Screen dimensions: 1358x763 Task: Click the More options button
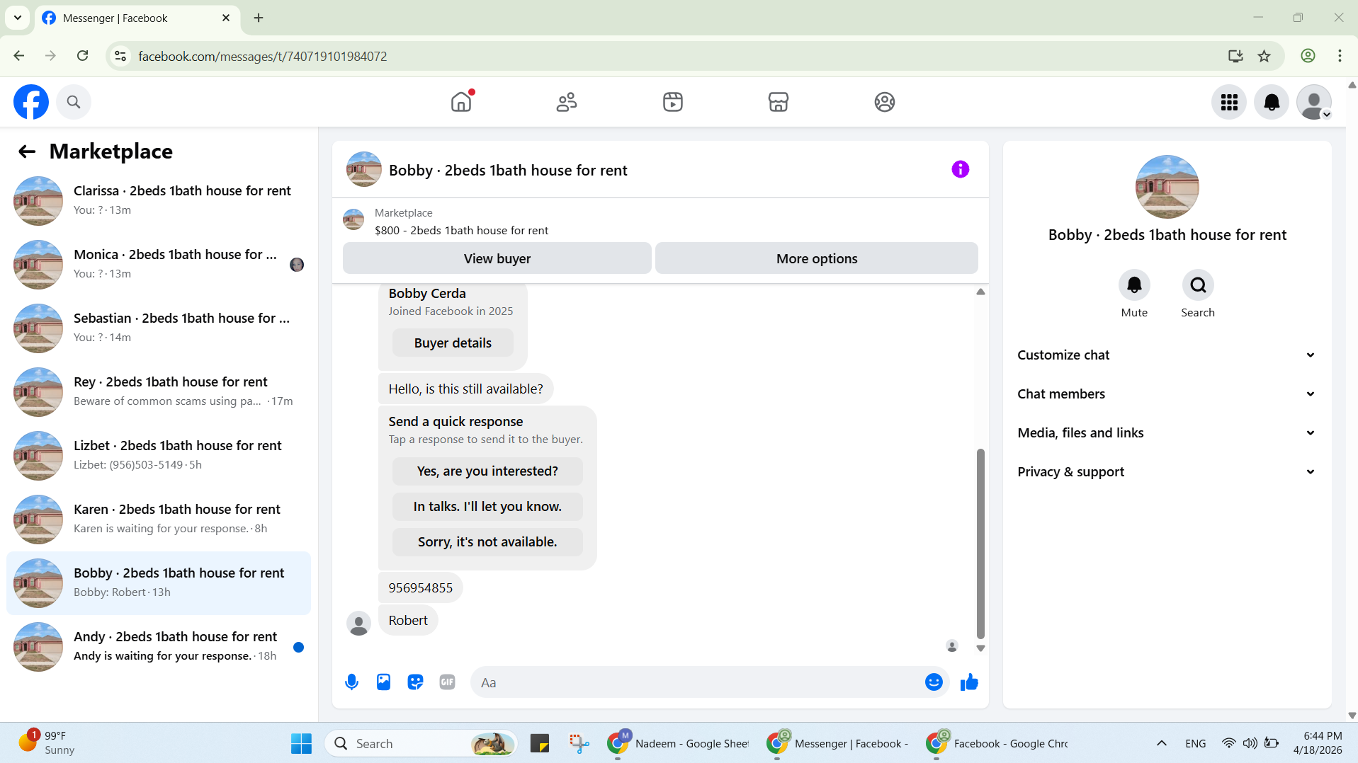pos(816,258)
